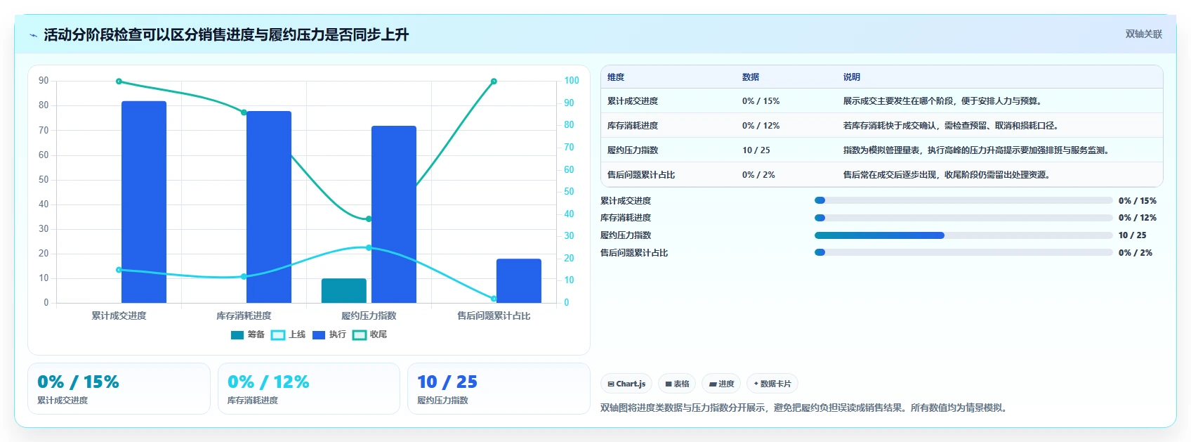Click the x-axis label 库存消耗进度
The width and height of the screenshot is (1191, 442).
(244, 316)
